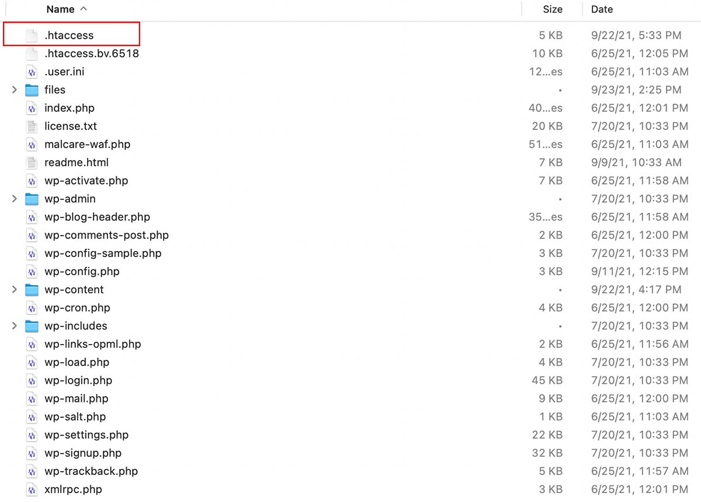Click the wp-admin folder icon
This screenshot has width=701, height=503.
click(32, 198)
